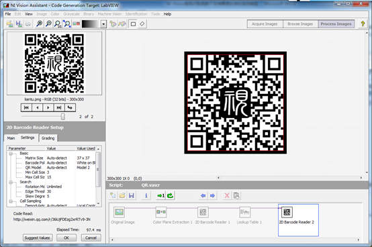Image resolution: width=372 pixels, height=247 pixels.
Task: Click the Zoom Out magnifier icon
Action: [48, 23]
